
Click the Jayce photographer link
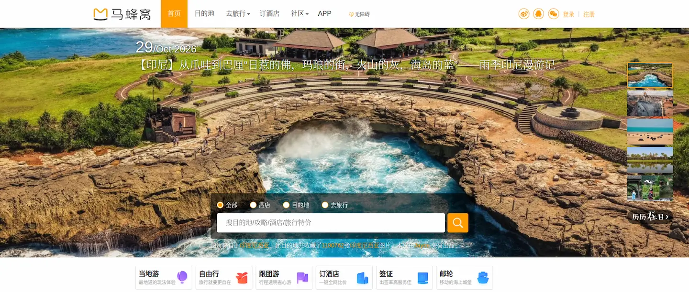click(x=422, y=245)
